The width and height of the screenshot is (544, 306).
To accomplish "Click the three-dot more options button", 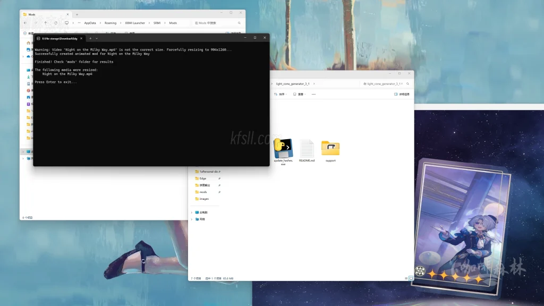I will click(x=313, y=94).
